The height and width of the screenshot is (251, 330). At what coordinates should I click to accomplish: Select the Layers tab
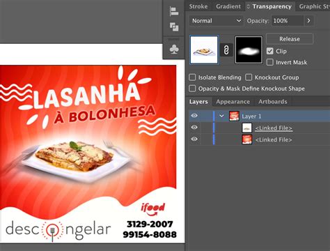point(198,102)
